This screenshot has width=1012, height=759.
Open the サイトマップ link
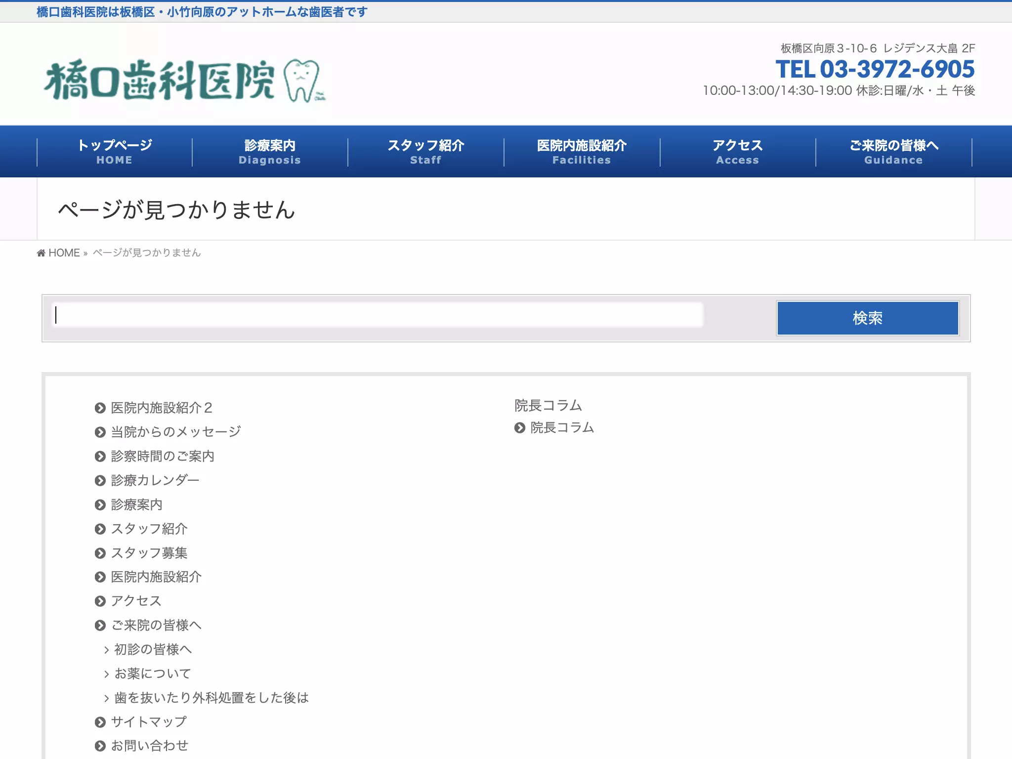pos(149,722)
